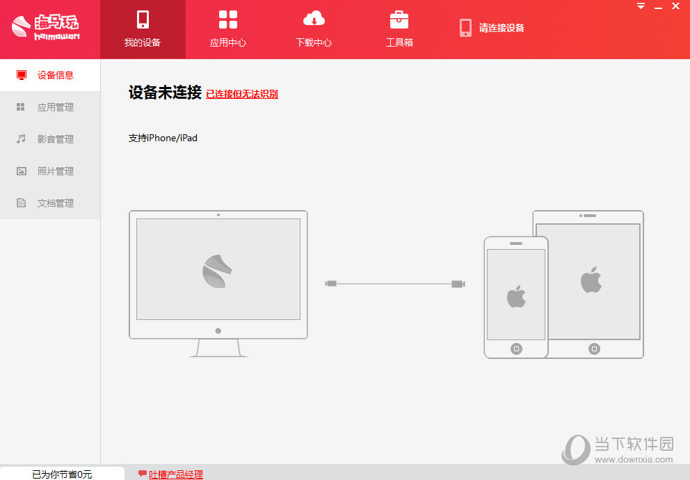Switch to the 下载中心 tab

[x=313, y=29]
